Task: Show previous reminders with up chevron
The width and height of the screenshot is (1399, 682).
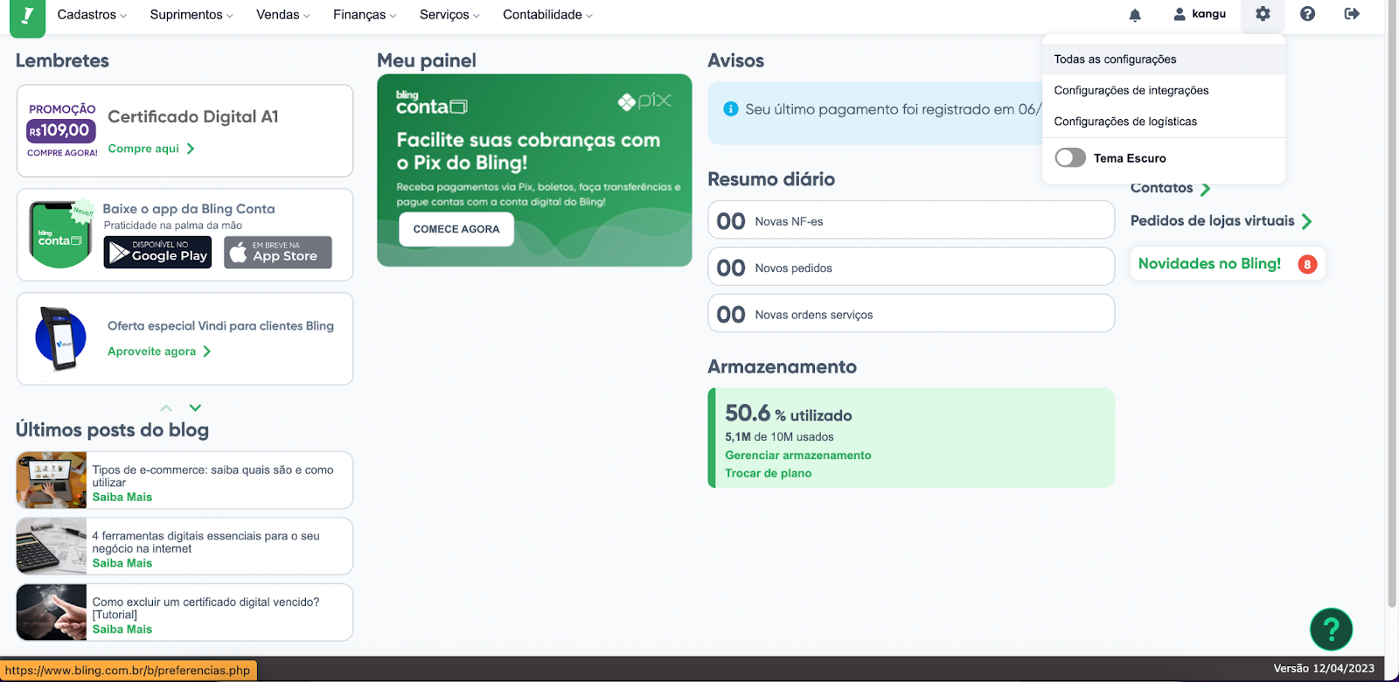Action: pos(166,407)
